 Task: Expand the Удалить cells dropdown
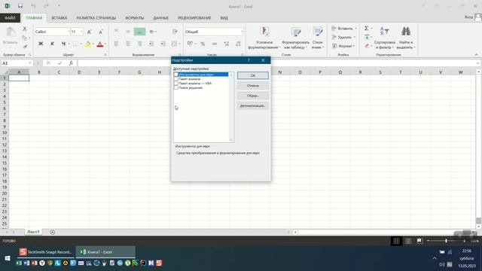pos(355,37)
